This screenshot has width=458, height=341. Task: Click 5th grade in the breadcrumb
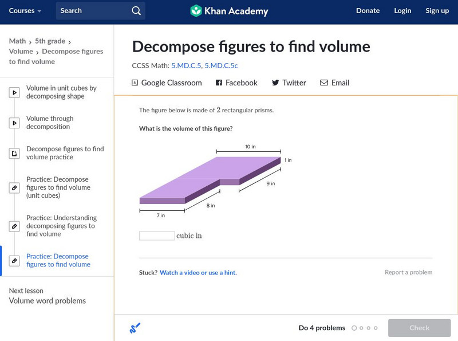(50, 41)
